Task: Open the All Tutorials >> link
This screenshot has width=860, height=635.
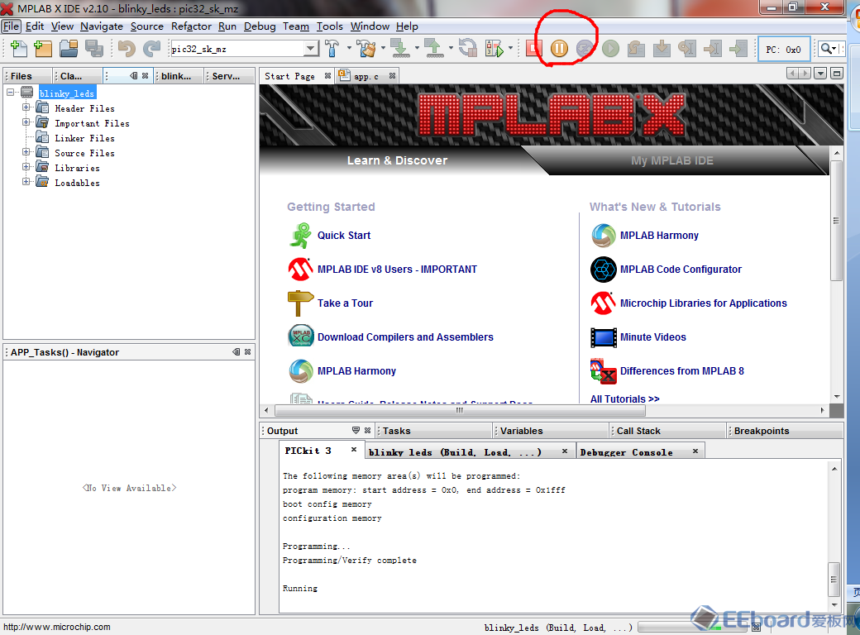Action: pos(624,399)
